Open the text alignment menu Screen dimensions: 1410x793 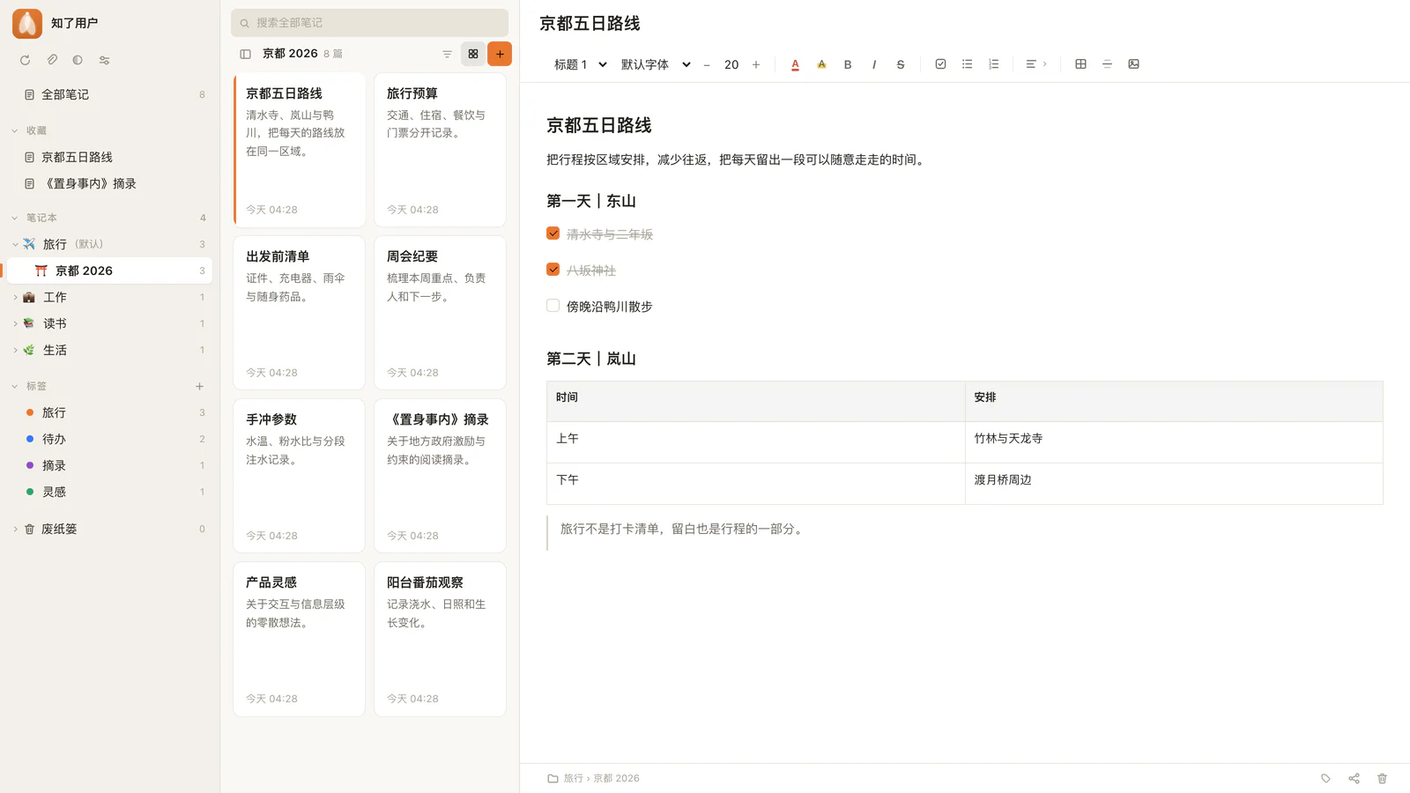1035,64
